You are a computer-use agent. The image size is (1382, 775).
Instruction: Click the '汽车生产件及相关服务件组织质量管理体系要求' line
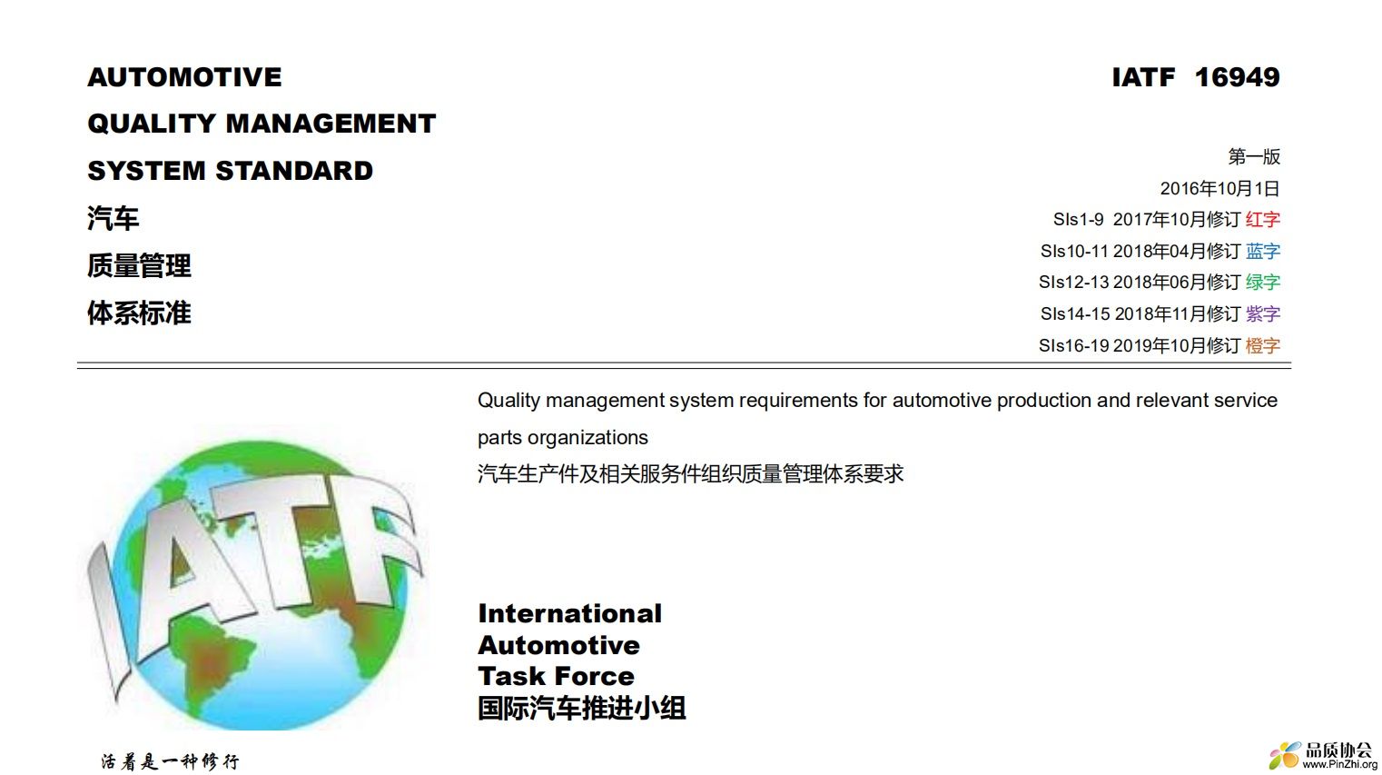[691, 474]
